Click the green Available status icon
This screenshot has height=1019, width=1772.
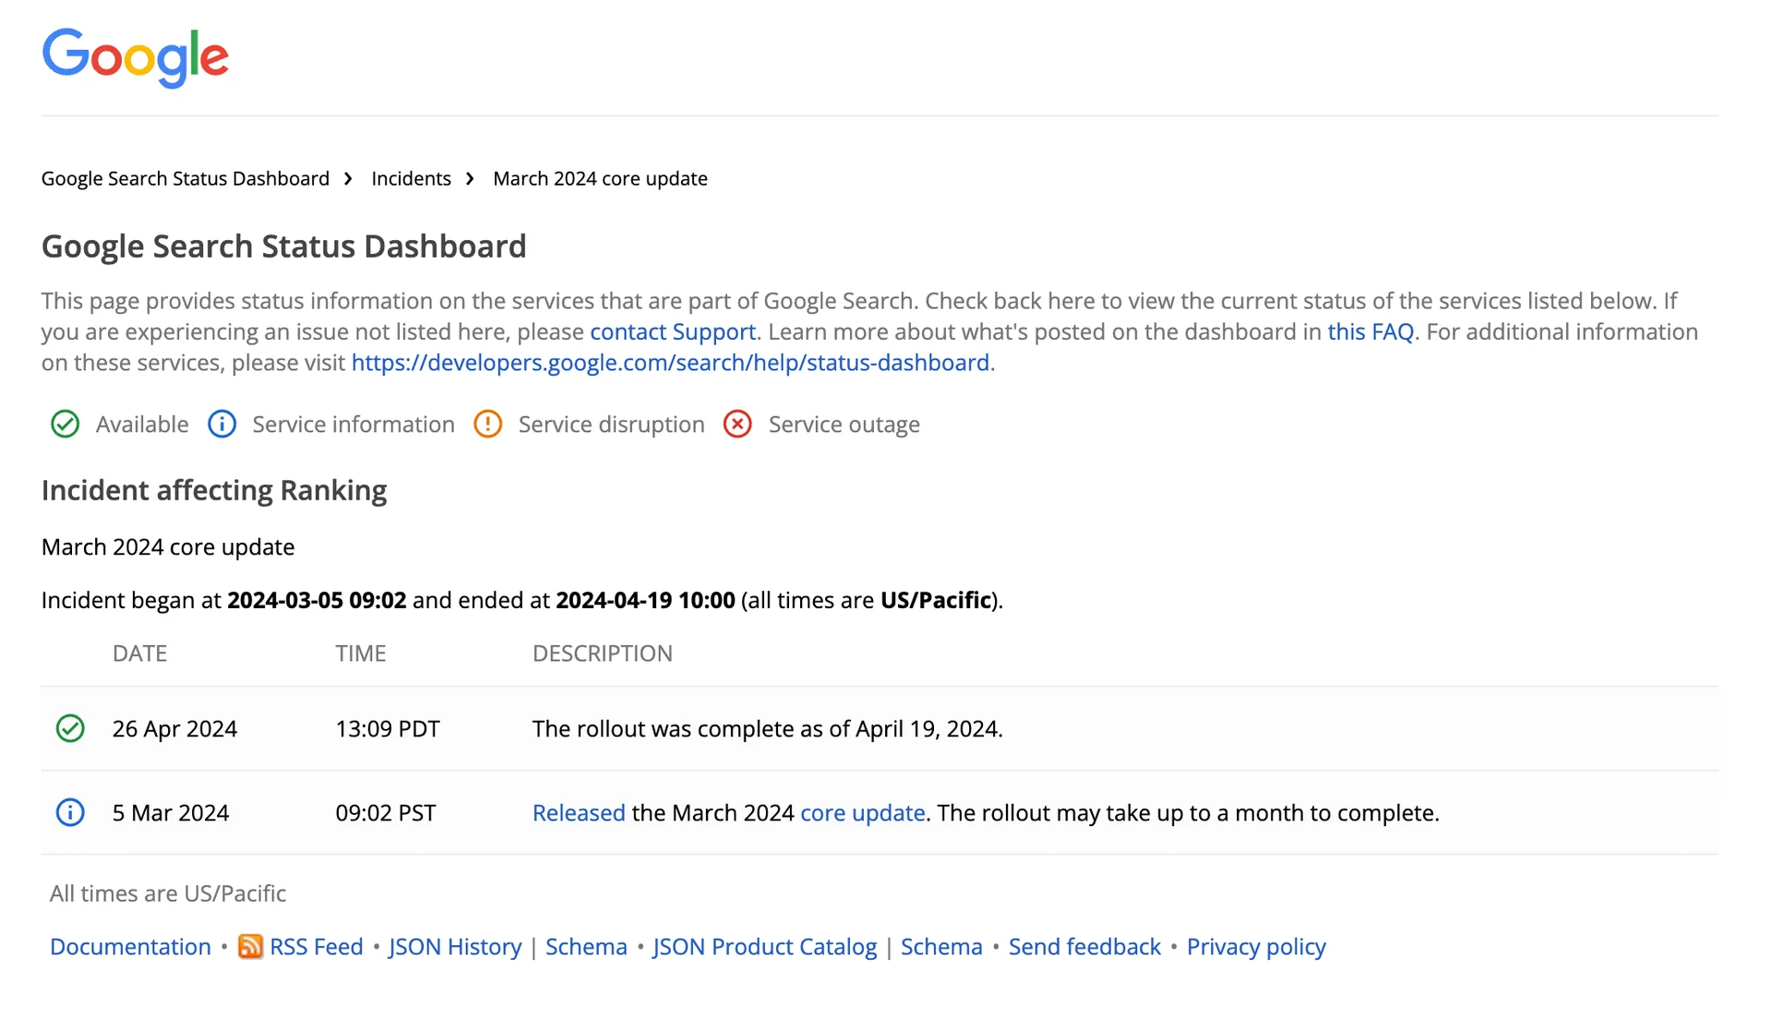point(65,425)
